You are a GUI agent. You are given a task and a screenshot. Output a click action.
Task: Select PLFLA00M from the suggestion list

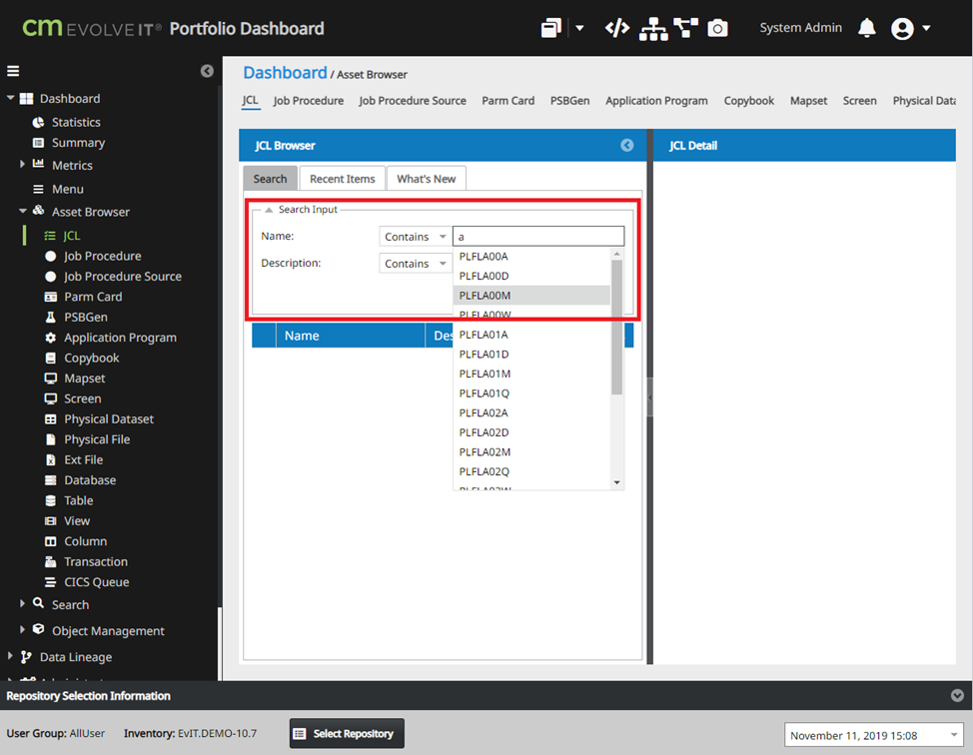tap(531, 296)
